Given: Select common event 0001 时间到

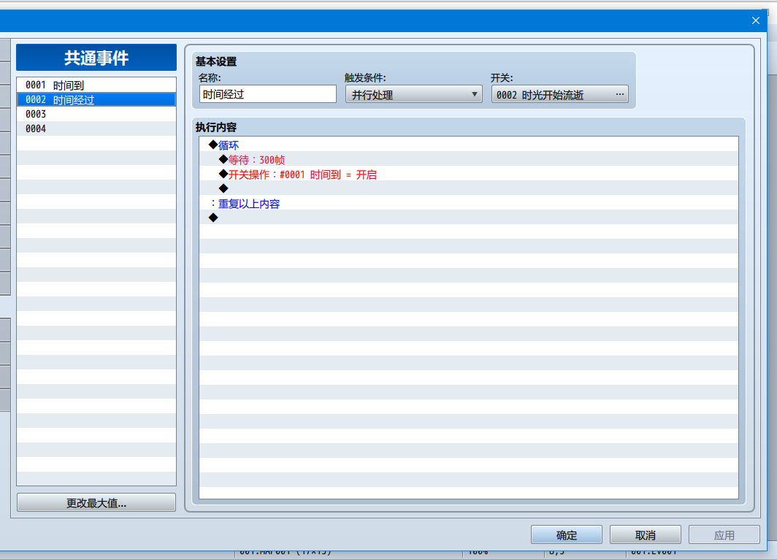Looking at the screenshot, I should (96, 85).
